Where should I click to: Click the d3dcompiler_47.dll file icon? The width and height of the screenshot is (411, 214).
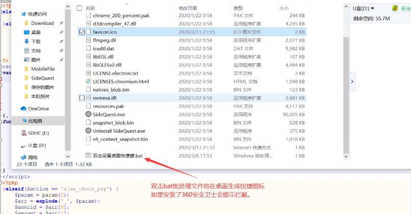(88, 23)
